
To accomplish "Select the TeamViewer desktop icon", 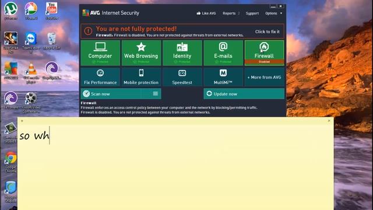I will [x=31, y=43].
